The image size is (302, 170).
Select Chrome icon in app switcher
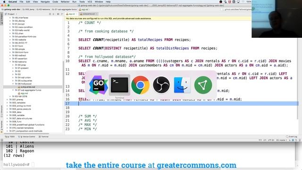pyautogui.click(x=141, y=85)
